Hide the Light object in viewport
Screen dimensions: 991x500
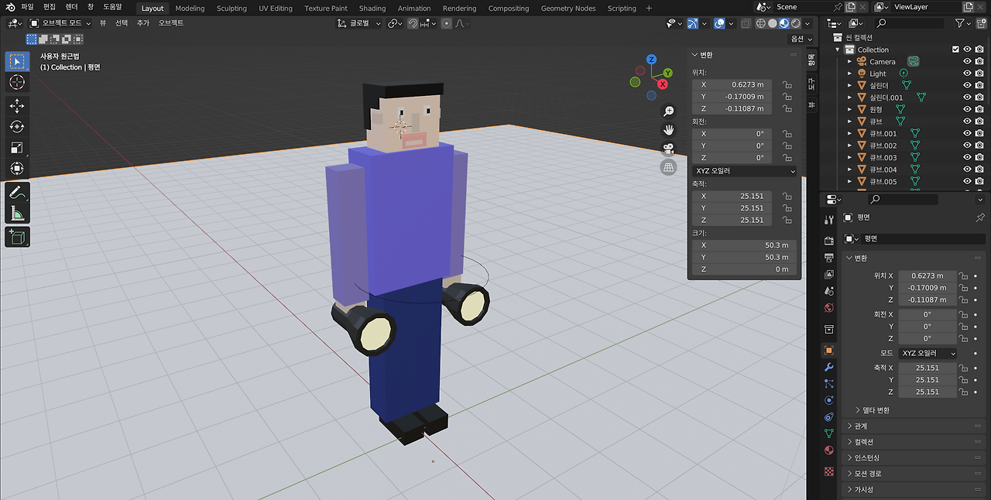pos(967,74)
